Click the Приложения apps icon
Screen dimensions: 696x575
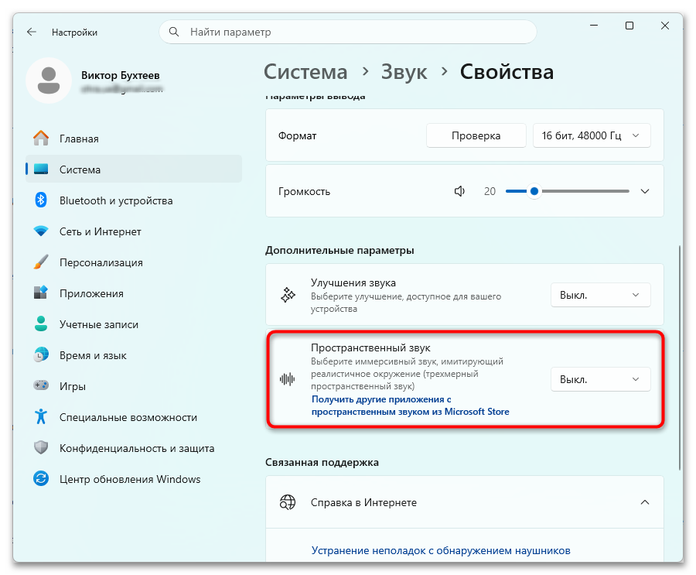(41, 293)
